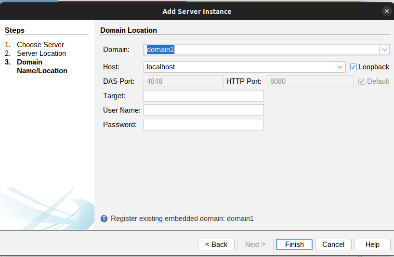Click the Next button
This screenshot has width=394, height=257.
(x=255, y=244)
